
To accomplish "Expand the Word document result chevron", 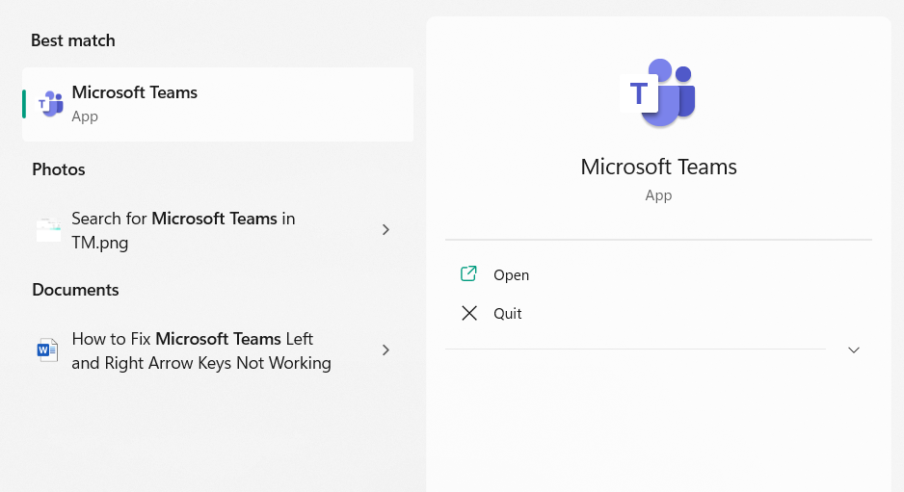I will coord(386,350).
